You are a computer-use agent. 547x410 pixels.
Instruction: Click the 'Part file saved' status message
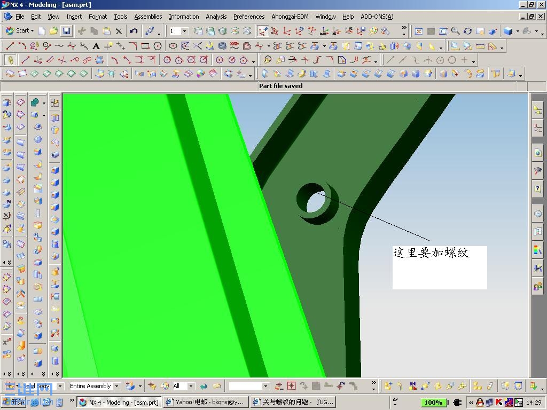(x=280, y=86)
